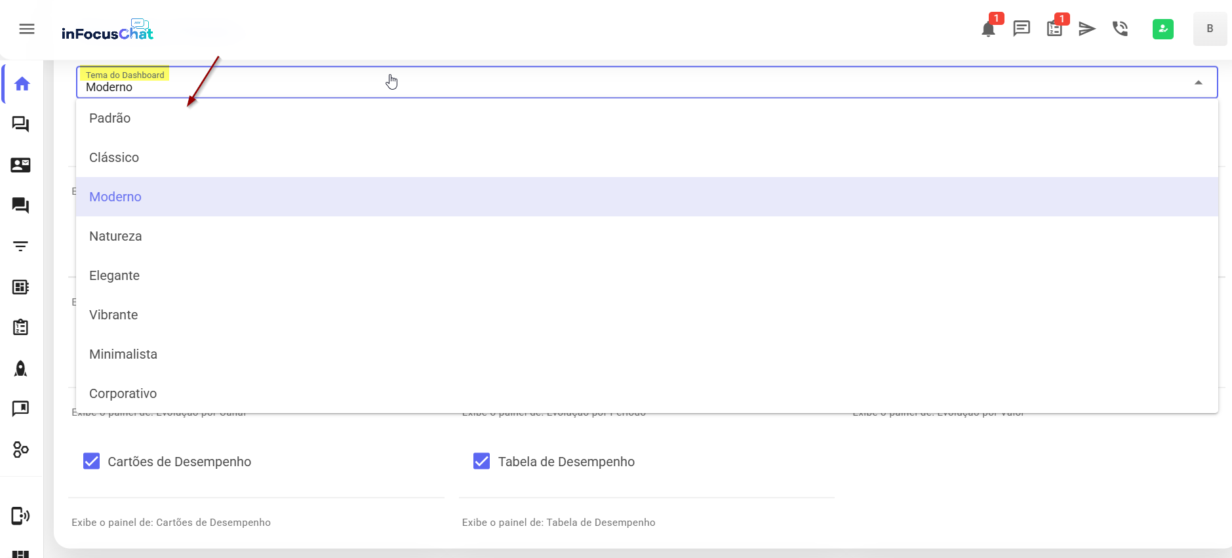Image resolution: width=1232 pixels, height=558 pixels.
Task: Click the paper plane send icon
Action: [x=1087, y=29]
